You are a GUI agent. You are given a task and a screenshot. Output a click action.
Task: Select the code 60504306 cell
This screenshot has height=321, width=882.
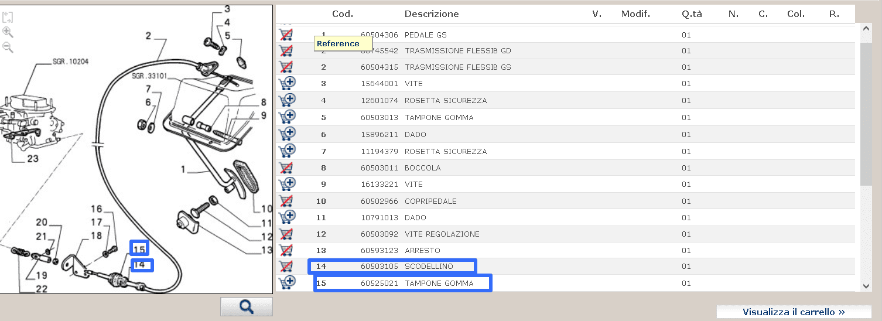tap(380, 35)
